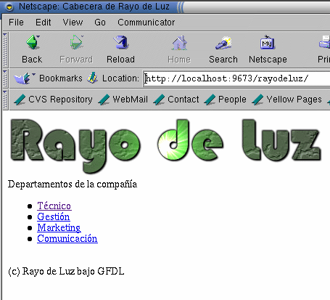Click the Rayo de Luz logo image

click(166, 146)
